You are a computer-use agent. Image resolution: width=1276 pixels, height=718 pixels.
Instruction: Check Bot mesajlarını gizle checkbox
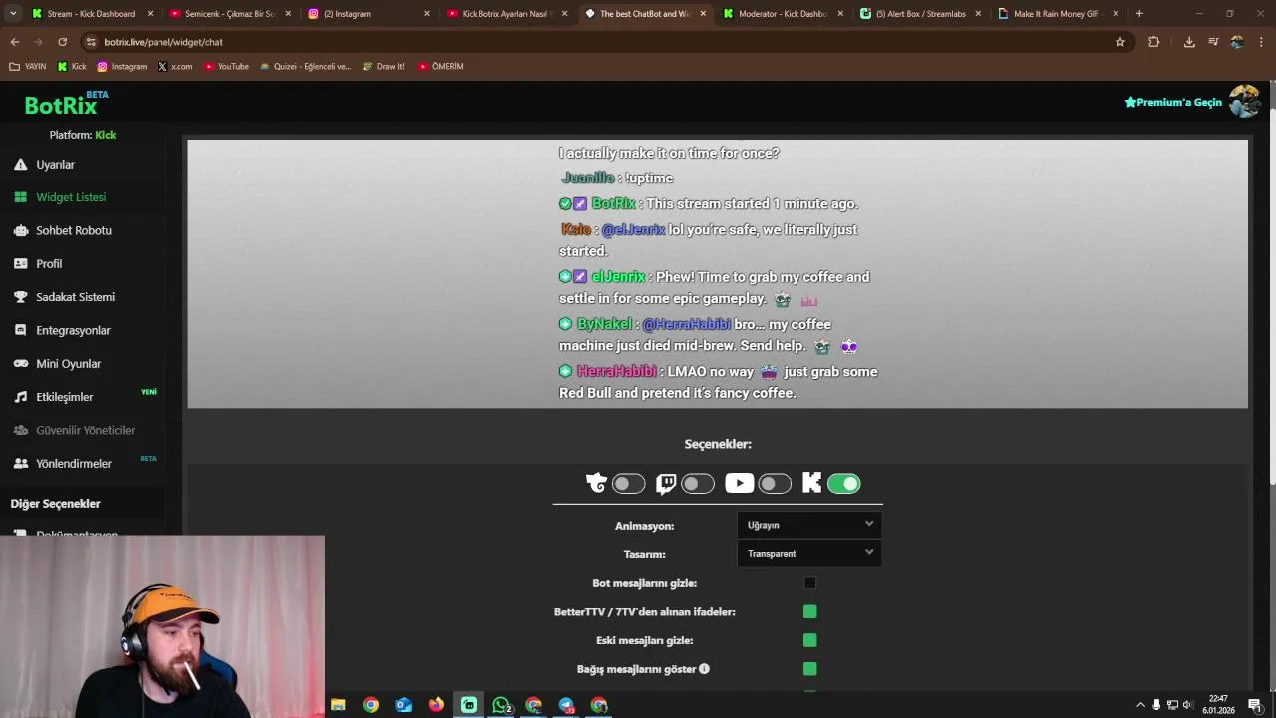click(x=810, y=583)
